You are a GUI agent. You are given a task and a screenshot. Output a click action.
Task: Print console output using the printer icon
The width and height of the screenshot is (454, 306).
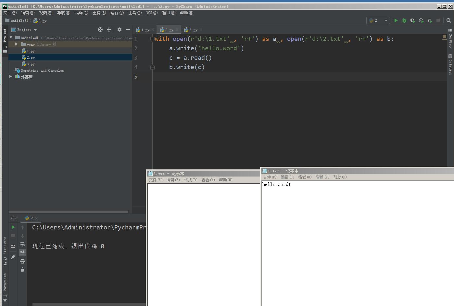22,261
